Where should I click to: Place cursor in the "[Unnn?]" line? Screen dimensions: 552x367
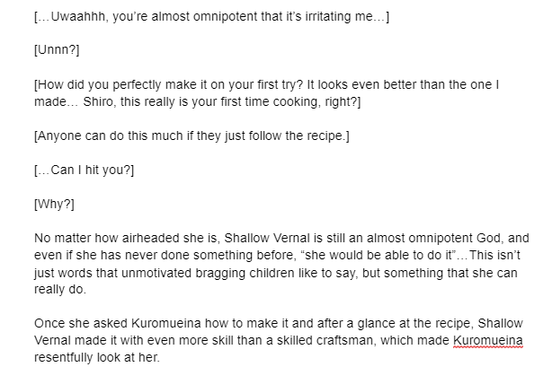[56, 51]
